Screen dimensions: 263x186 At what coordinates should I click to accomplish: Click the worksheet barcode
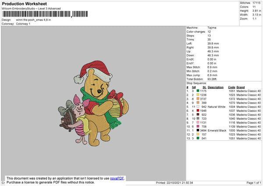coord(45,14)
